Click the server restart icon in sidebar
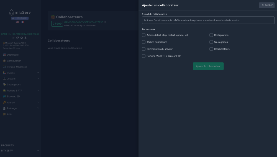Image resolution: width=277 pixels, height=157 pixels. coord(17,38)
